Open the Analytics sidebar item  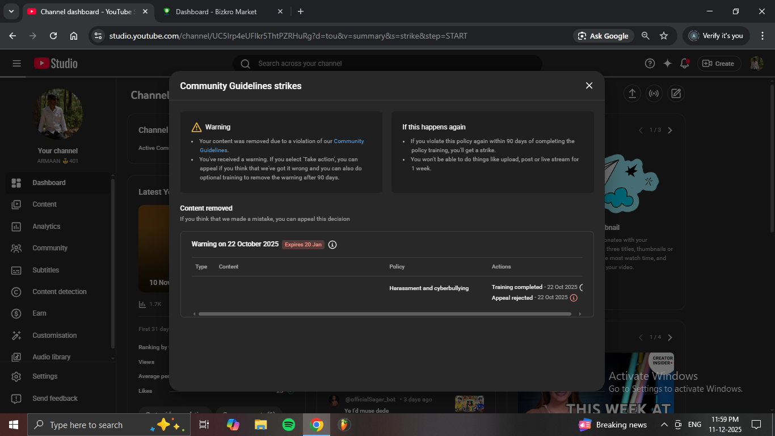[46, 227]
